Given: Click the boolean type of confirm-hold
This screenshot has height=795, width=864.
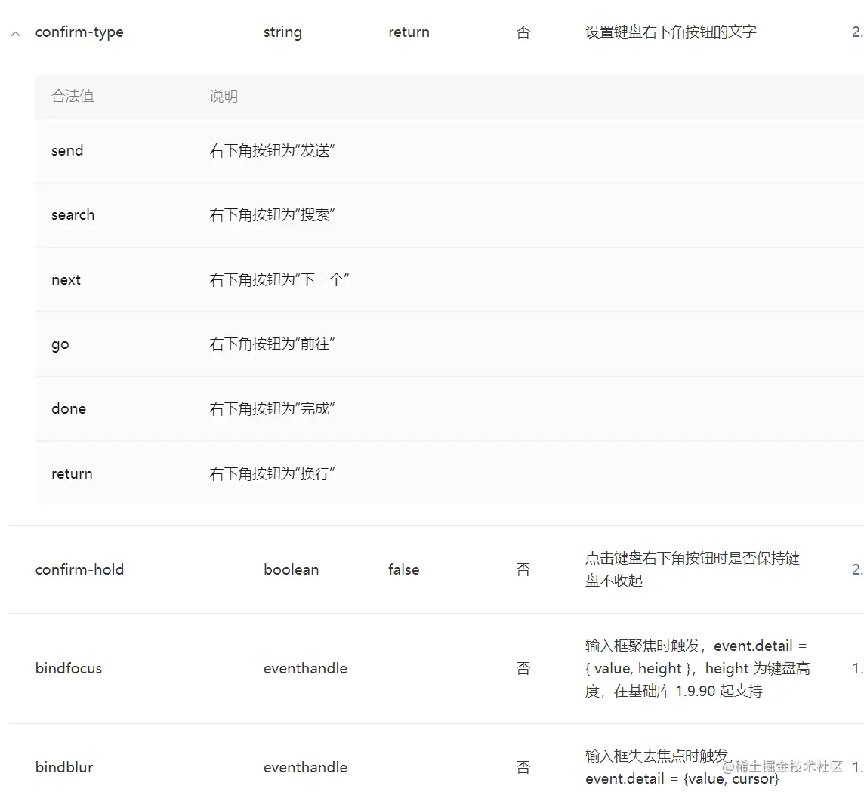Looking at the screenshot, I should tap(292, 570).
